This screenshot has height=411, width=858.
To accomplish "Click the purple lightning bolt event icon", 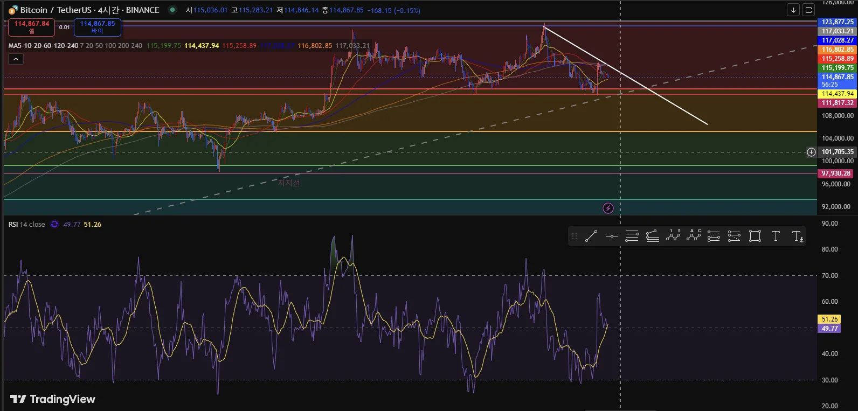I will [608, 208].
